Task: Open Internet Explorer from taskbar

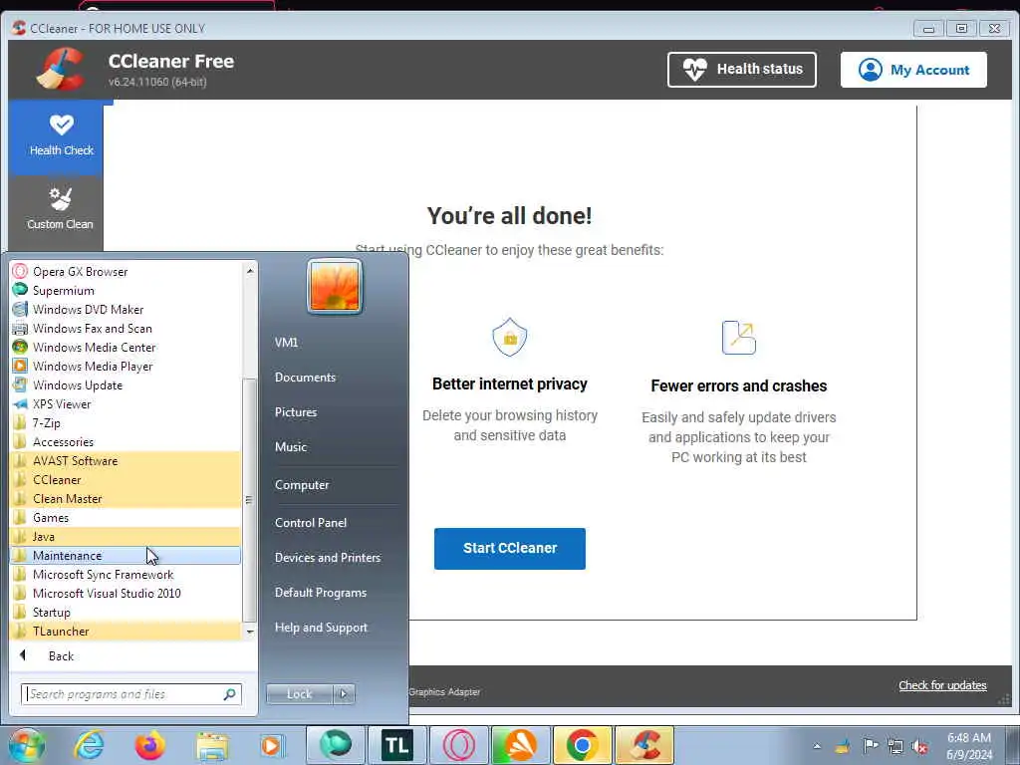Action: (88, 745)
